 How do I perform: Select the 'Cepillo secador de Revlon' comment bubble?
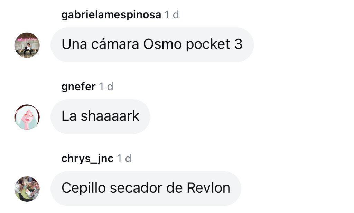(x=146, y=189)
